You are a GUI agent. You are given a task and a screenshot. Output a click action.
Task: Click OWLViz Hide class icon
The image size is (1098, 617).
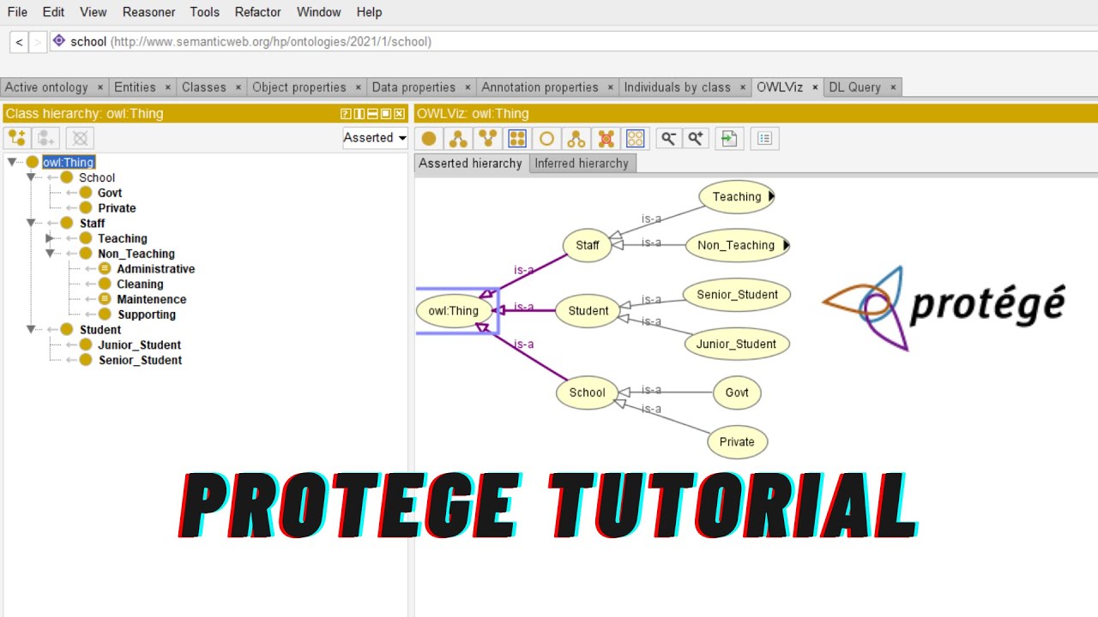pyautogui.click(x=546, y=138)
